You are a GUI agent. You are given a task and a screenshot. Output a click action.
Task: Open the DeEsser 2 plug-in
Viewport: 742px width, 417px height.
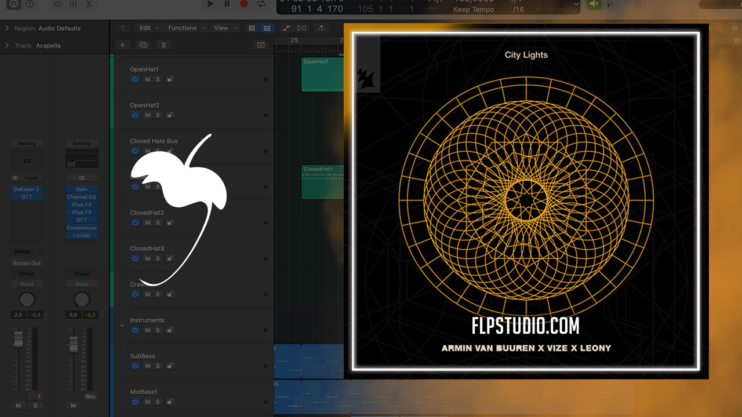[x=27, y=189]
